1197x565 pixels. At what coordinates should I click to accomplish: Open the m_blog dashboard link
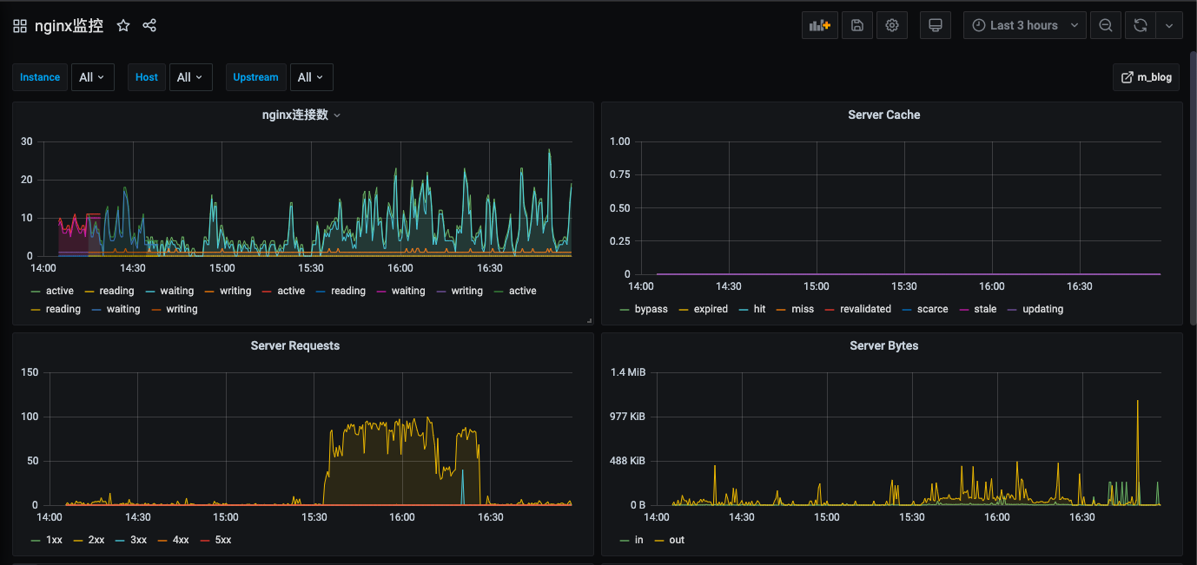click(x=1147, y=77)
